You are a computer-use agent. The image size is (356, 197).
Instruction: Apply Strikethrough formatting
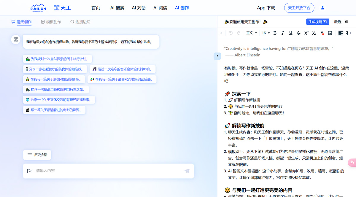[x=298, y=33]
